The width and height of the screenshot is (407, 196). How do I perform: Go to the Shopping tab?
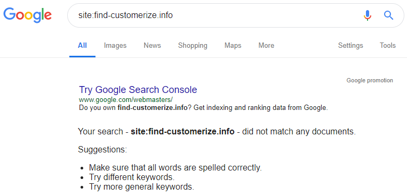(x=193, y=46)
